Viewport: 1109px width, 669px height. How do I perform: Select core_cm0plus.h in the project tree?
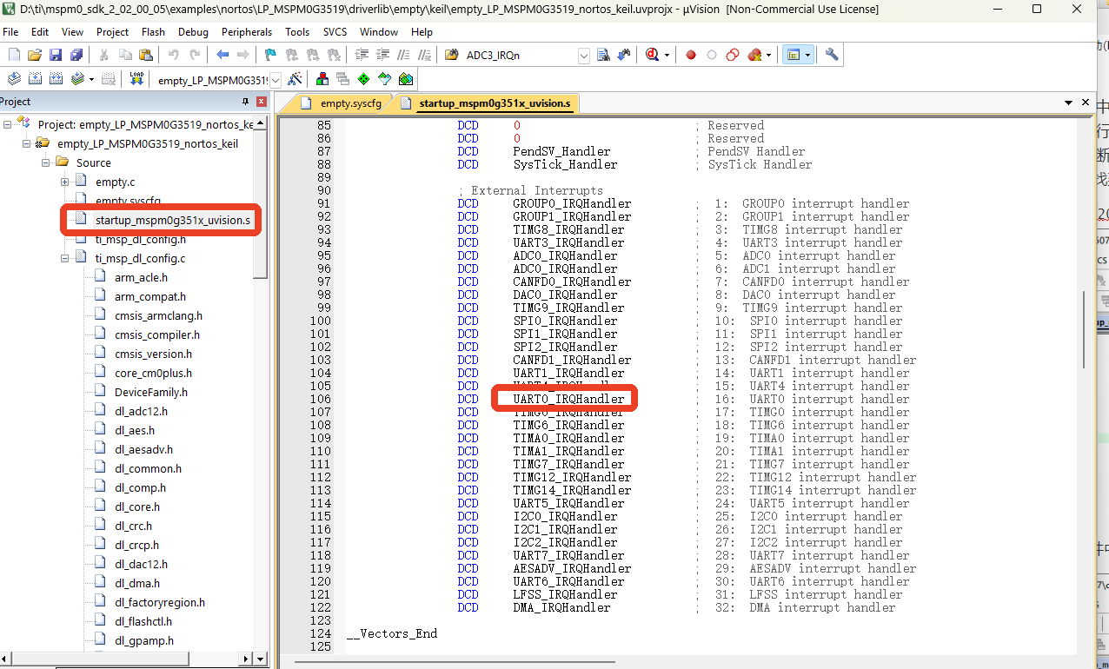[153, 373]
